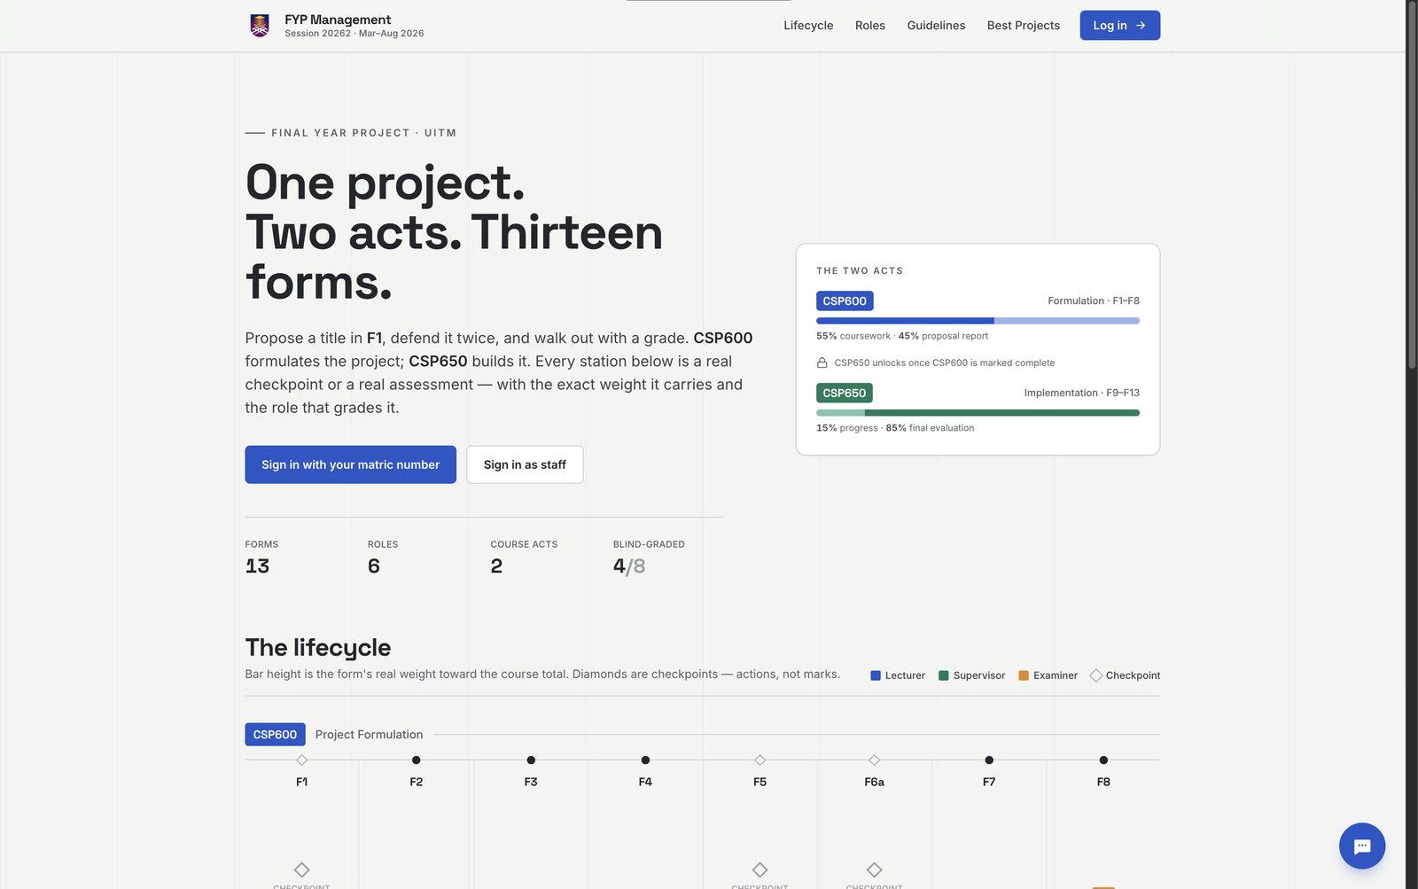Open the chat bubble widget
The height and width of the screenshot is (889, 1418).
tap(1362, 846)
